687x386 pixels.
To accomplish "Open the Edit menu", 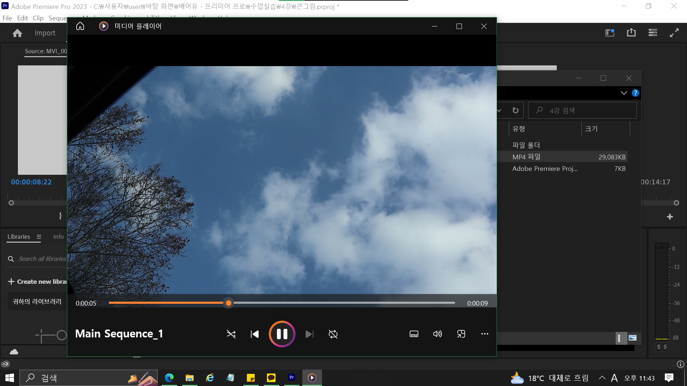I will 22,18.
